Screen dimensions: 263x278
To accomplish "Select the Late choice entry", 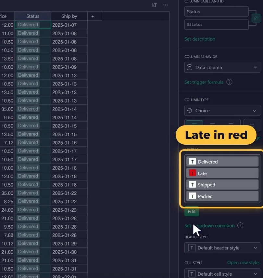I will [x=222, y=173].
